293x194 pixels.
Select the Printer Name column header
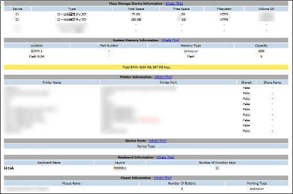coord(52,82)
